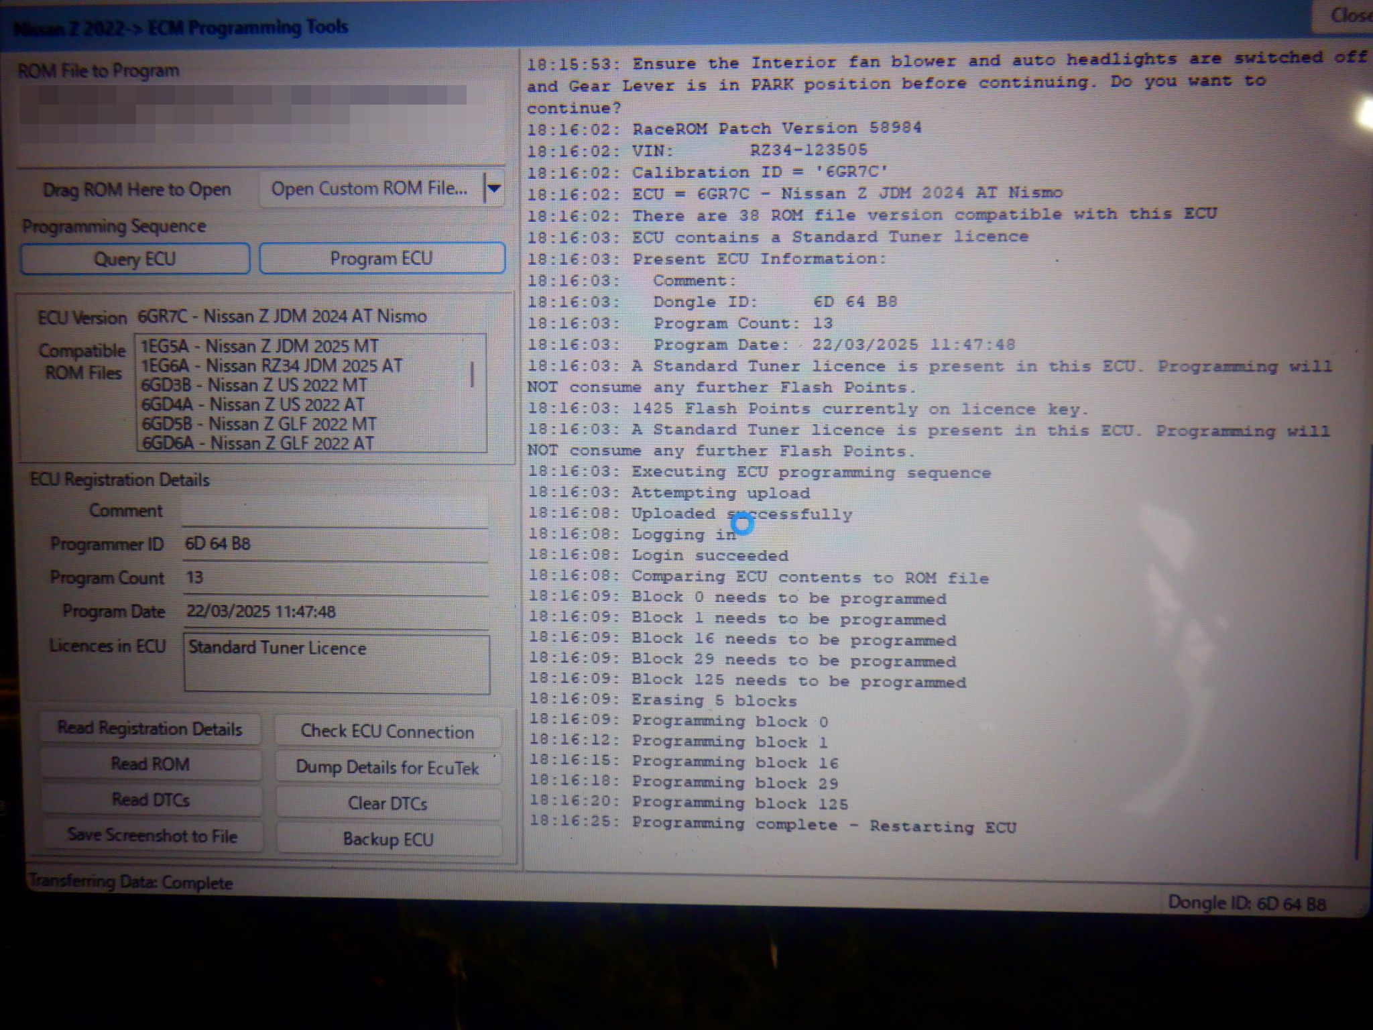Click the Query ECU button
Viewport: 1373px width, 1030px height.
coord(135,259)
